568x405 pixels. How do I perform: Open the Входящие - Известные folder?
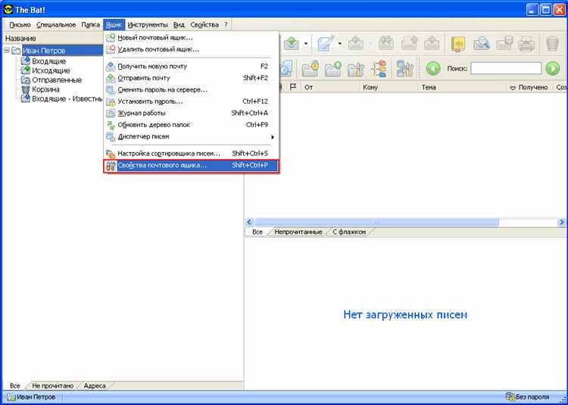point(67,98)
